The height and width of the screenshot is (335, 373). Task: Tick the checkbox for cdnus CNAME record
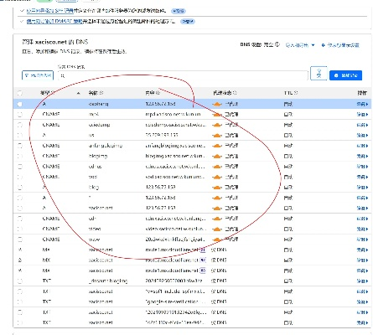[20, 167]
